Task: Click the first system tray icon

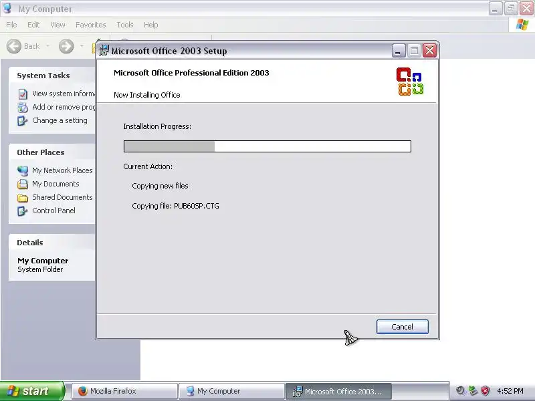Action: (460, 391)
